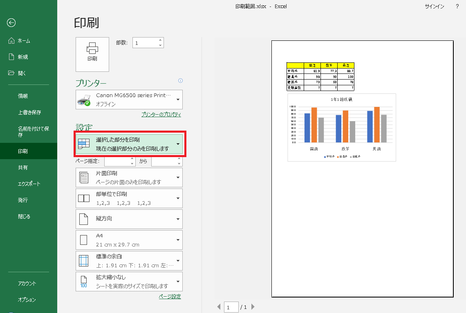Go to previous preview page arrow
The height and width of the screenshot is (313, 466).
coord(219,307)
